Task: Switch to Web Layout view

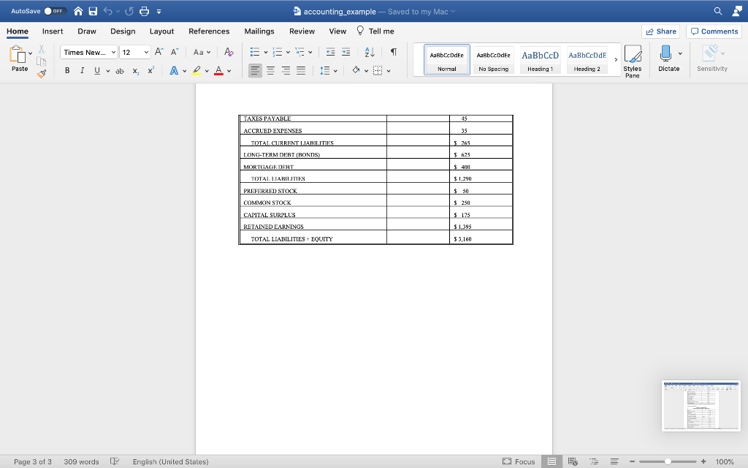Action: pyautogui.click(x=573, y=461)
